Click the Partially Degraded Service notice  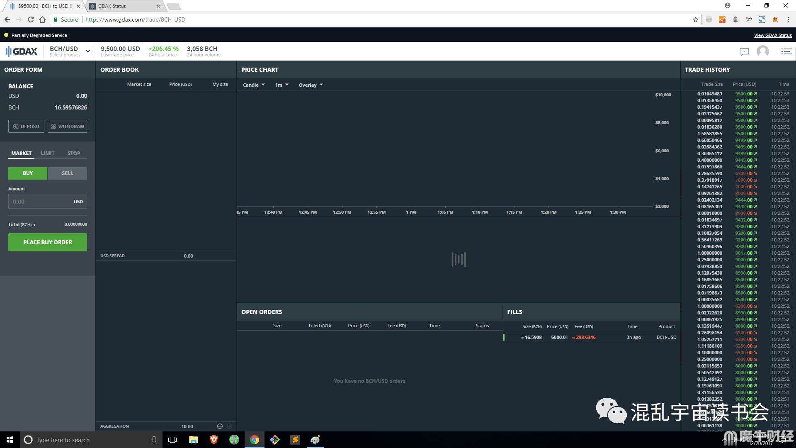click(39, 35)
